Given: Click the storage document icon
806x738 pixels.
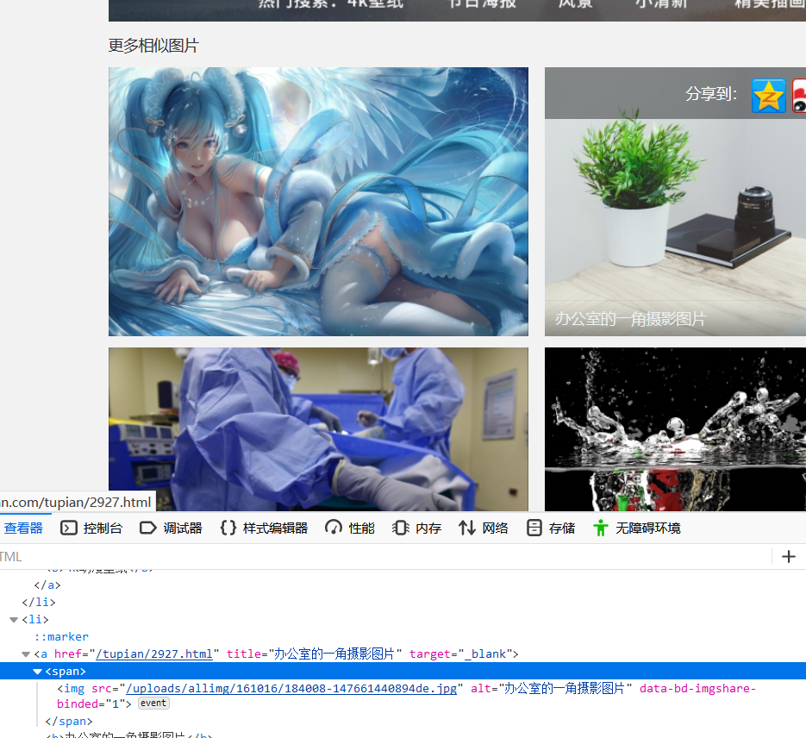Looking at the screenshot, I should tap(534, 528).
